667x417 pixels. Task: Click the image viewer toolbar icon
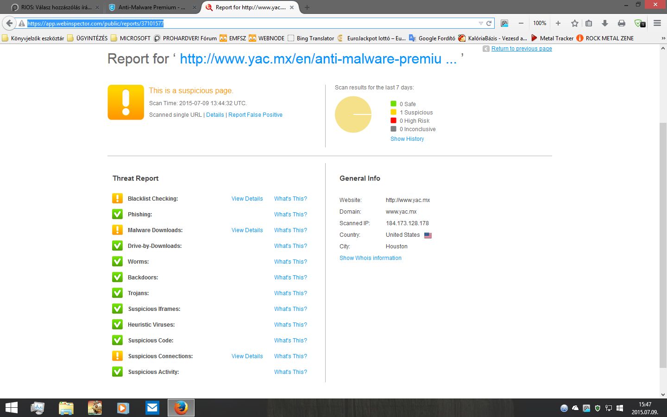[x=504, y=23]
